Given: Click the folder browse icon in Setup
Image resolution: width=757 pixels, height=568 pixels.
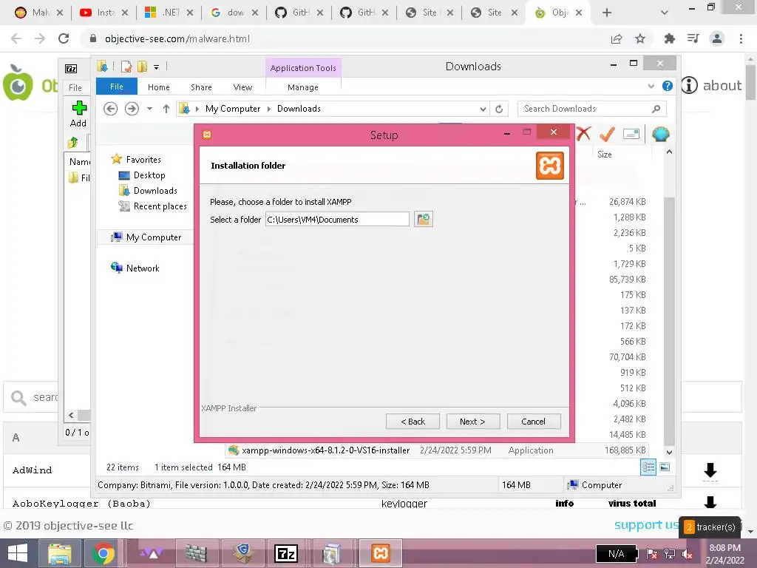Looking at the screenshot, I should [x=423, y=219].
